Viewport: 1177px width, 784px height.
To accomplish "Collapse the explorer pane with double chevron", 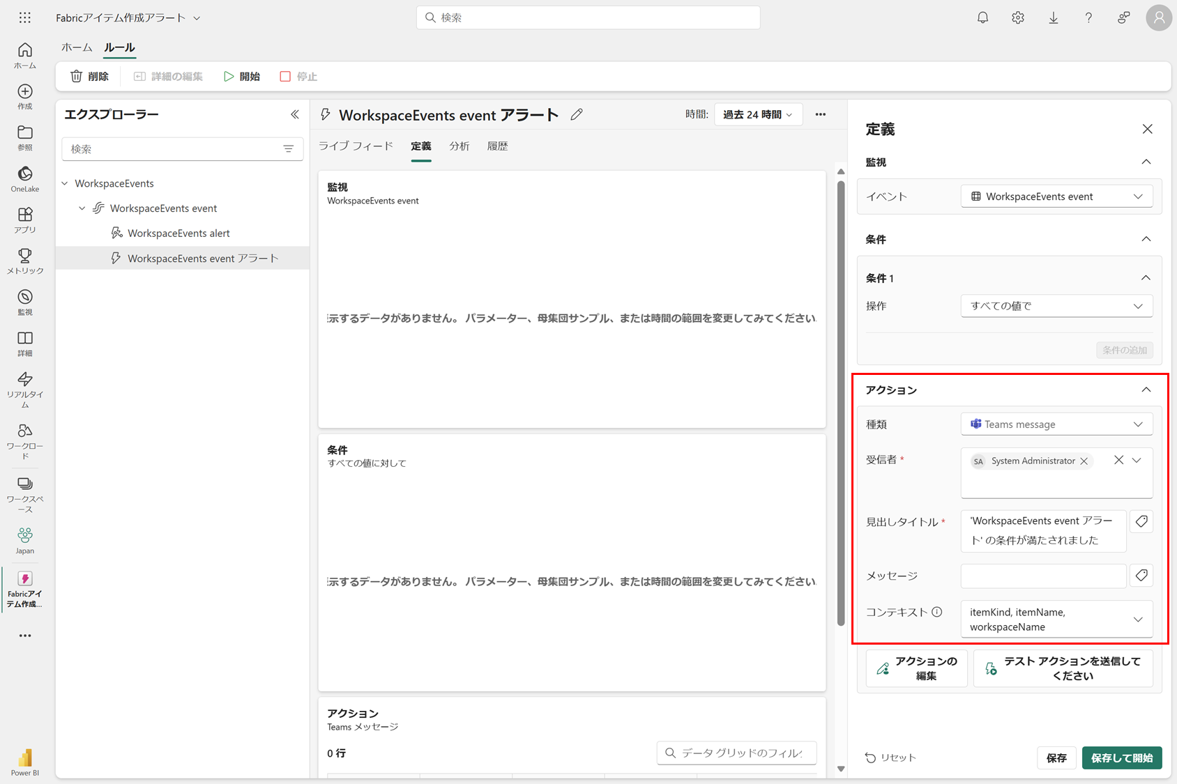I will (295, 114).
